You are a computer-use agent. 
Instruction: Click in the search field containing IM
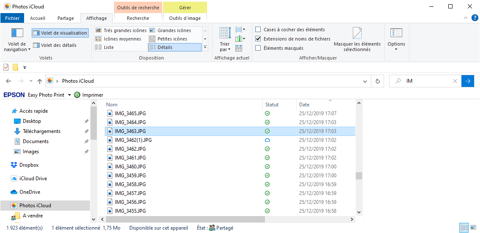tap(428, 81)
